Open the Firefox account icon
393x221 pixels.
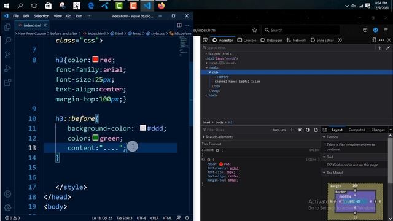(x=375, y=30)
